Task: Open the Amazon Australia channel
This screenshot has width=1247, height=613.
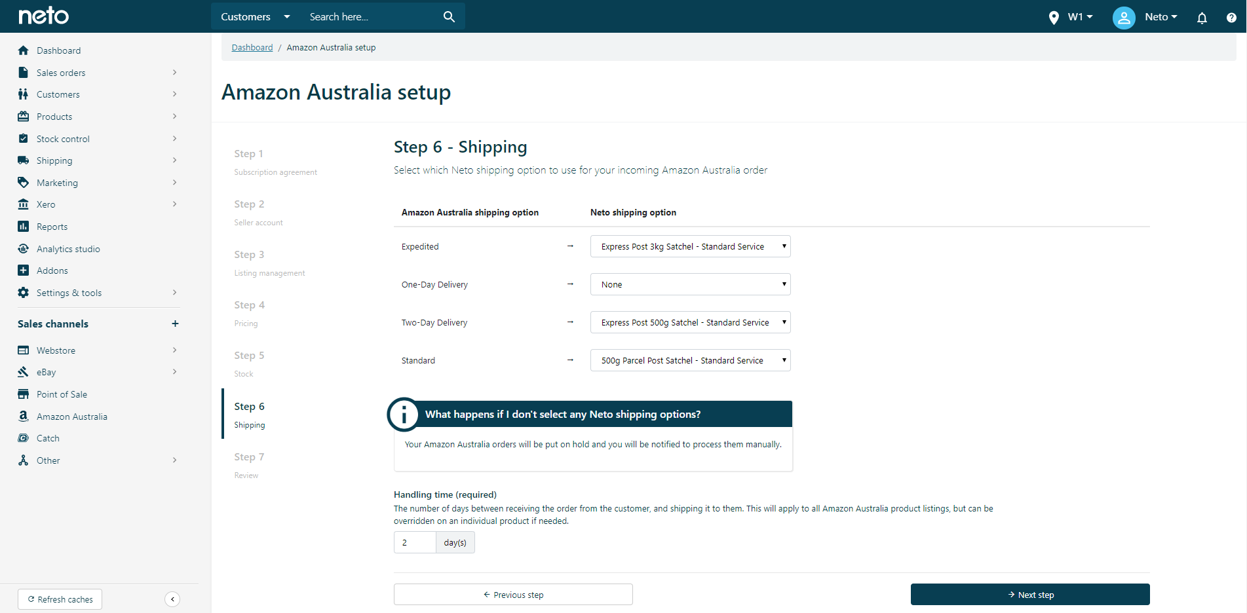Action: (x=72, y=417)
